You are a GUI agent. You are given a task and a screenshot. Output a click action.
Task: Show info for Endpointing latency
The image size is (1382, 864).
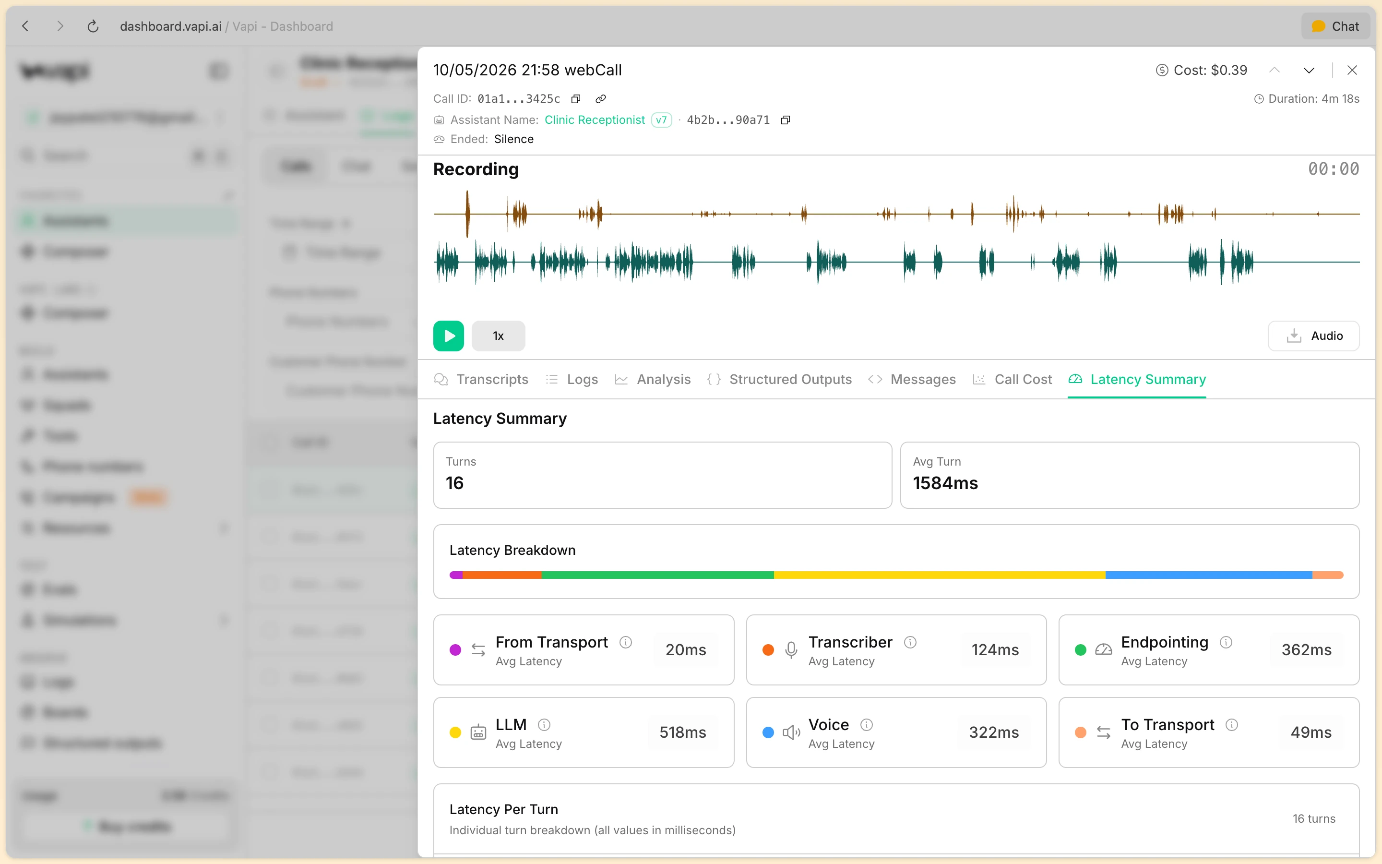(1226, 642)
